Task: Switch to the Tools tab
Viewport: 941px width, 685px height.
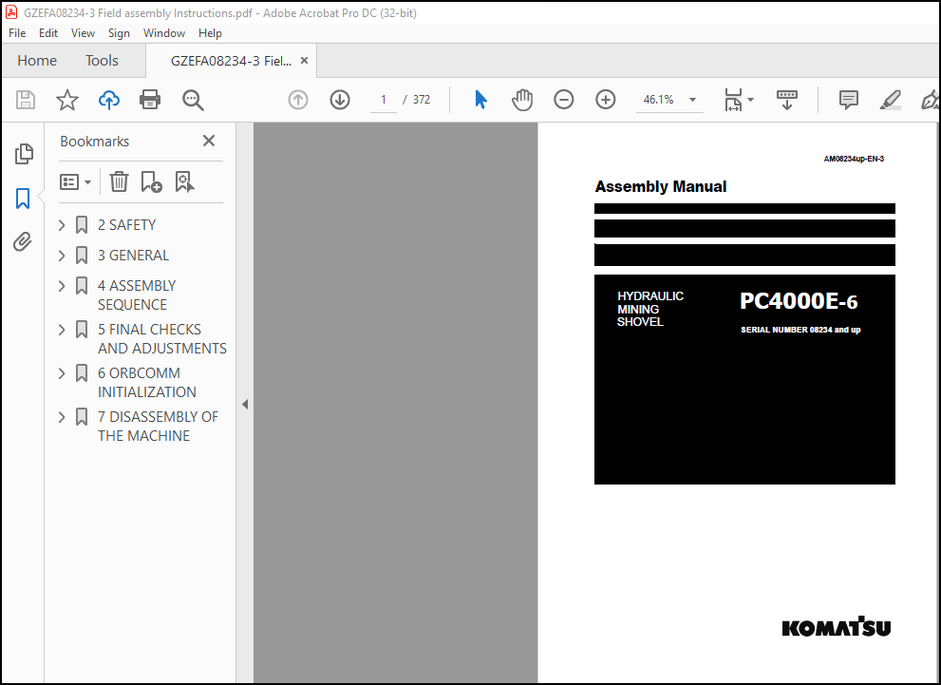Action: [x=102, y=61]
